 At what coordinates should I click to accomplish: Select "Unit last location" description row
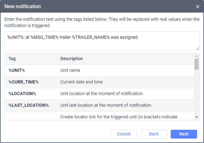pos(106,106)
